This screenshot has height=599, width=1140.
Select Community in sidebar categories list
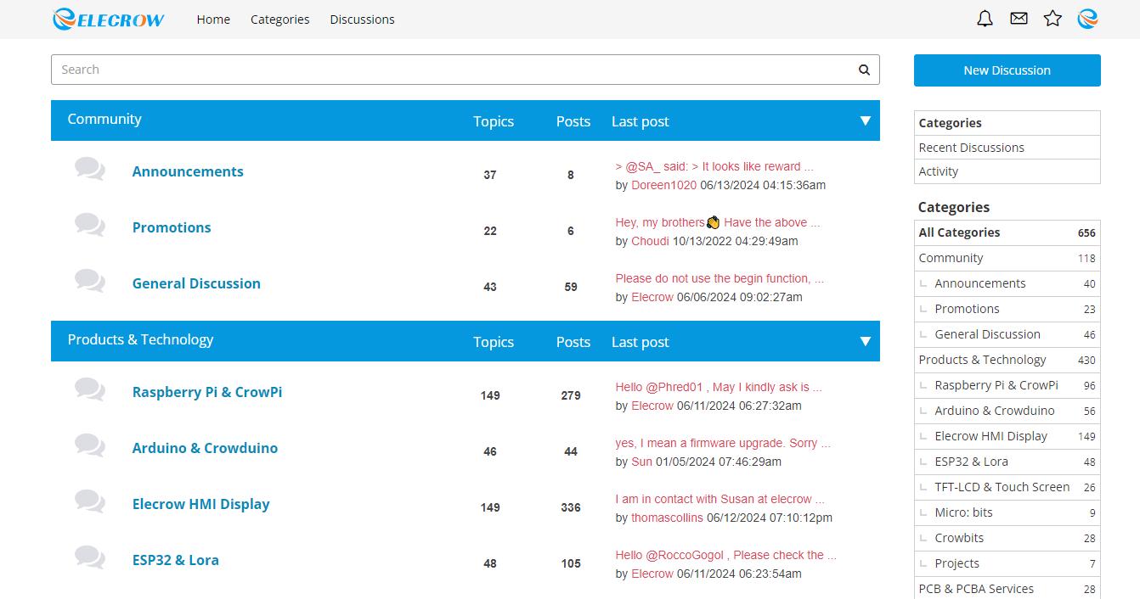pos(1007,258)
